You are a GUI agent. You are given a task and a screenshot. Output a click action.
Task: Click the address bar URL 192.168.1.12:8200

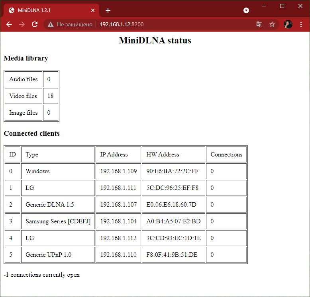click(122, 24)
